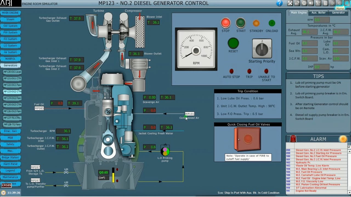Turn the Starting Priority selector switch
The height and width of the screenshot is (197, 351).
(x=262, y=48)
